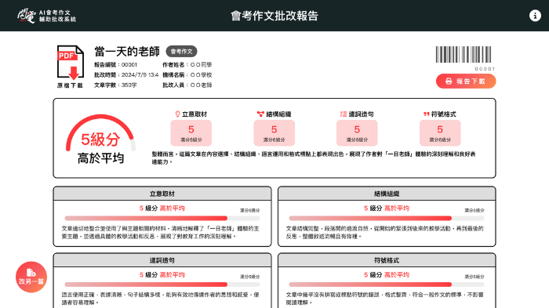Click the 結構組織 panel comment paragraph
This screenshot has width=549, height=308.
384,233
